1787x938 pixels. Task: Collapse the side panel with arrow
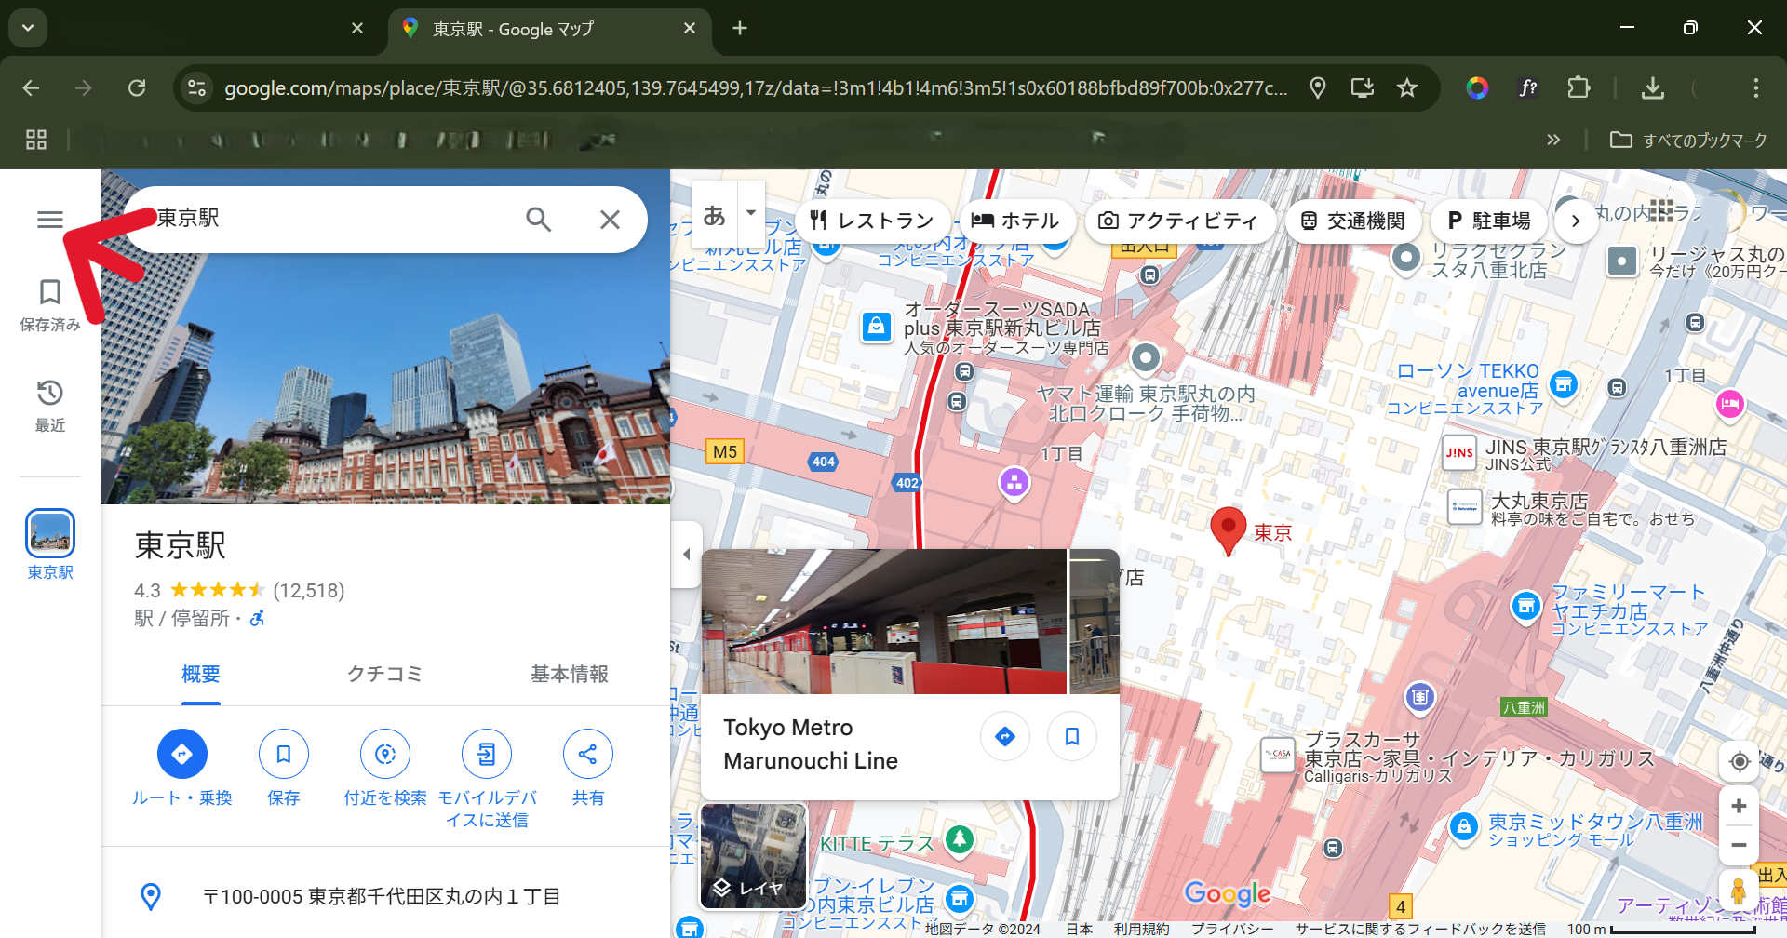coord(686,555)
